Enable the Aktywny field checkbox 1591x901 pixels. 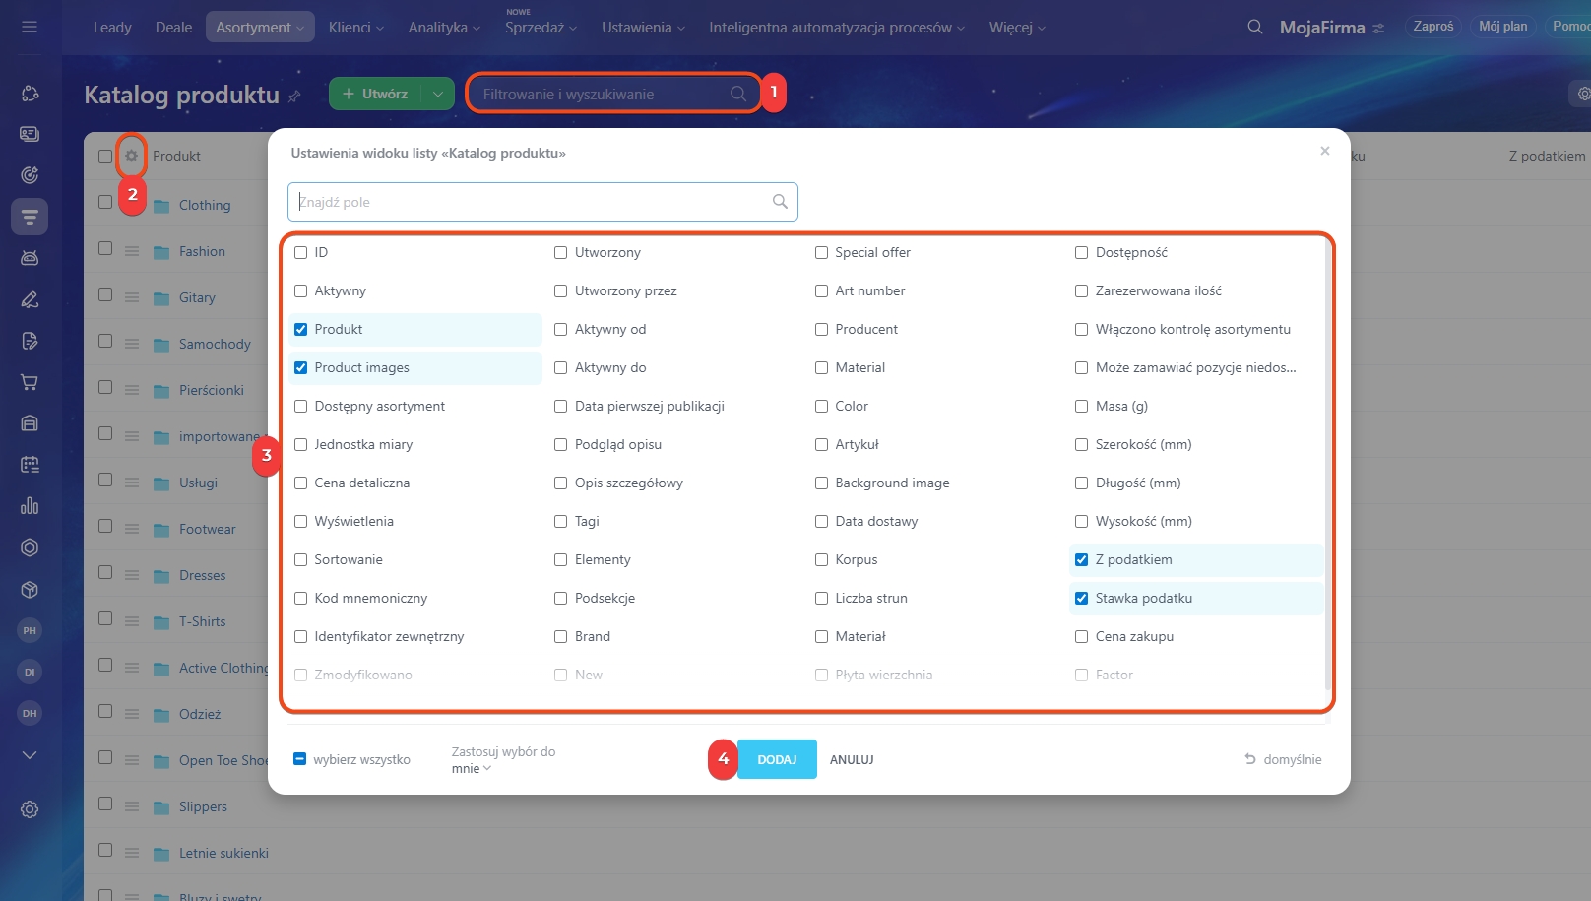[301, 291]
